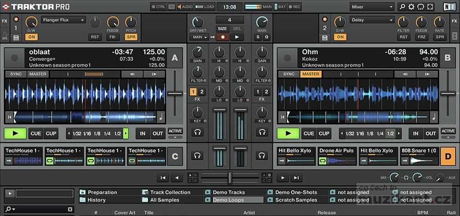Viewport: 460px width, 216px height.
Task: Save FX unit 2 snapshot disk icon
Action: pos(324,38)
